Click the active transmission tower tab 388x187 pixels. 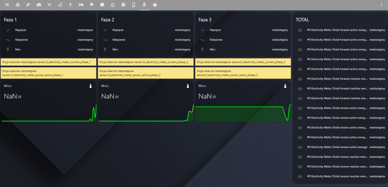[144, 5]
